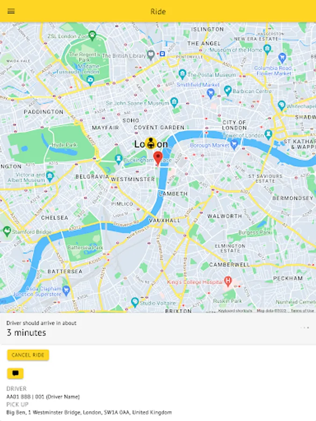Select the British Library map icon

151,55
